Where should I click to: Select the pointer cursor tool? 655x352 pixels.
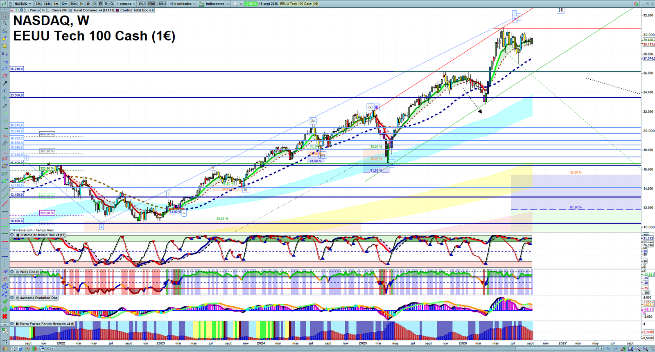coord(5,16)
